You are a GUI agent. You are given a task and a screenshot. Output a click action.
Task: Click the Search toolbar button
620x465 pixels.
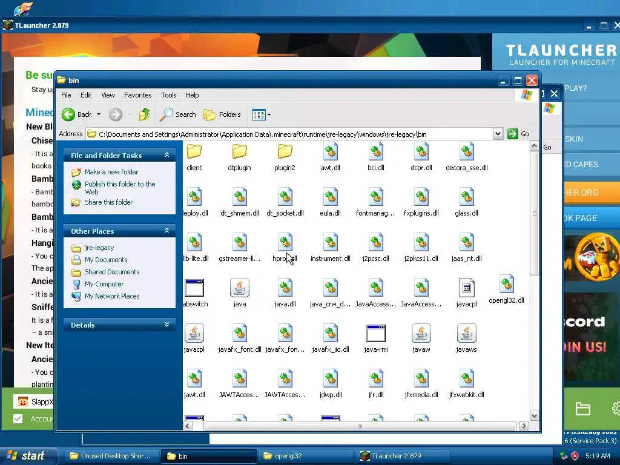pyautogui.click(x=177, y=114)
